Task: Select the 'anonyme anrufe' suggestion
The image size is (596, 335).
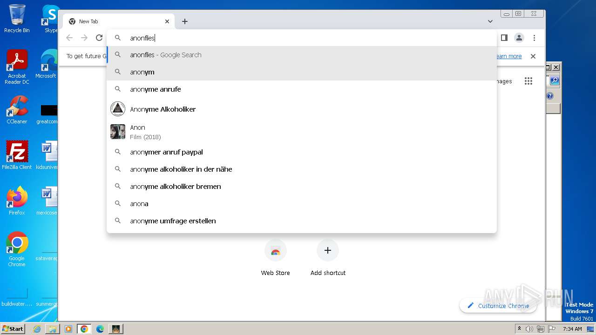Action: [302, 89]
